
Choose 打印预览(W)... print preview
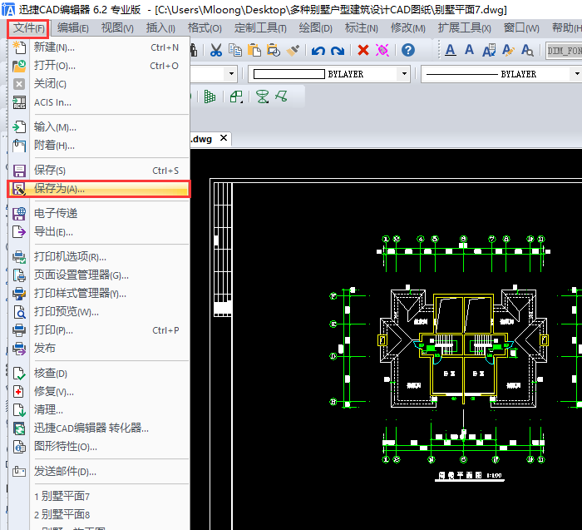[x=99, y=311]
